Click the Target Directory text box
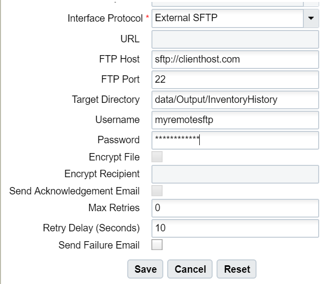The height and width of the screenshot is (284, 331). point(235,99)
